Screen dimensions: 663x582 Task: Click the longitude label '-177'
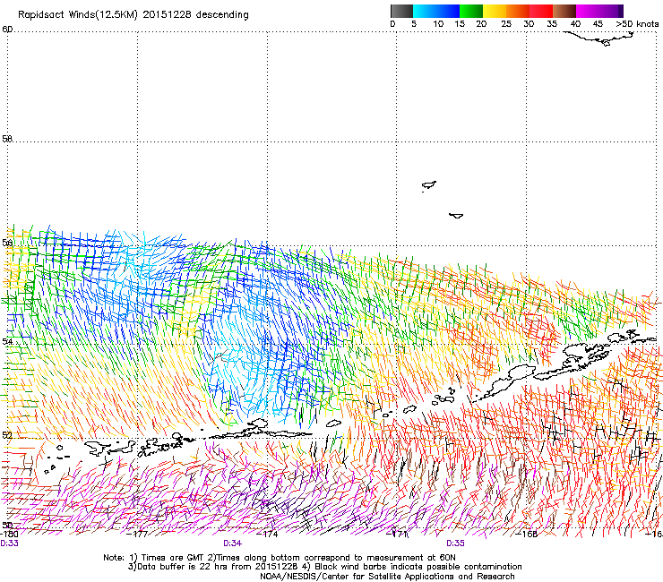tap(137, 534)
